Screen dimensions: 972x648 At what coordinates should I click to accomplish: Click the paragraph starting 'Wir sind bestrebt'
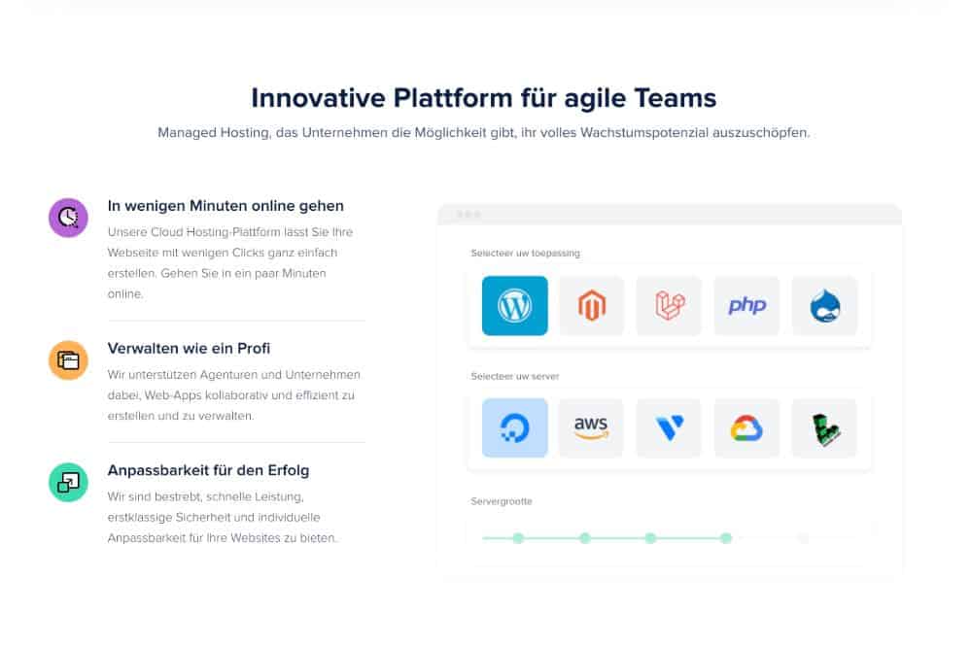pyautogui.click(x=223, y=517)
